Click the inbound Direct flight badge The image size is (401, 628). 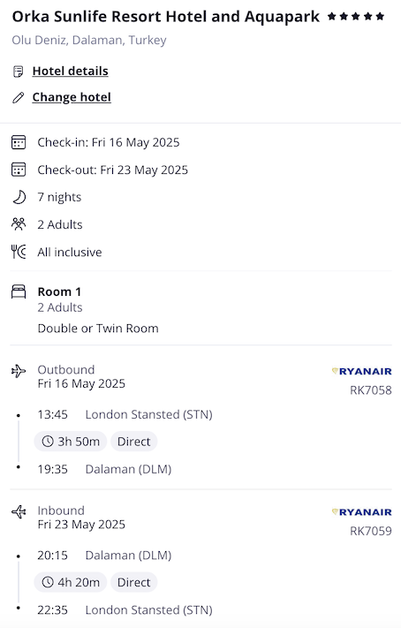coord(133,582)
